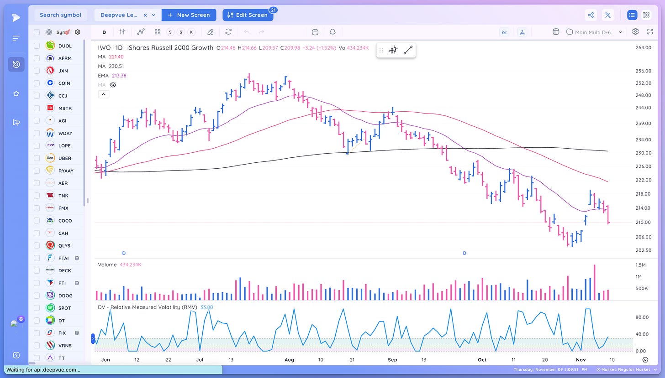This screenshot has height=378, width=665.
Task: Check the box next to DUOL
Action: (37, 46)
